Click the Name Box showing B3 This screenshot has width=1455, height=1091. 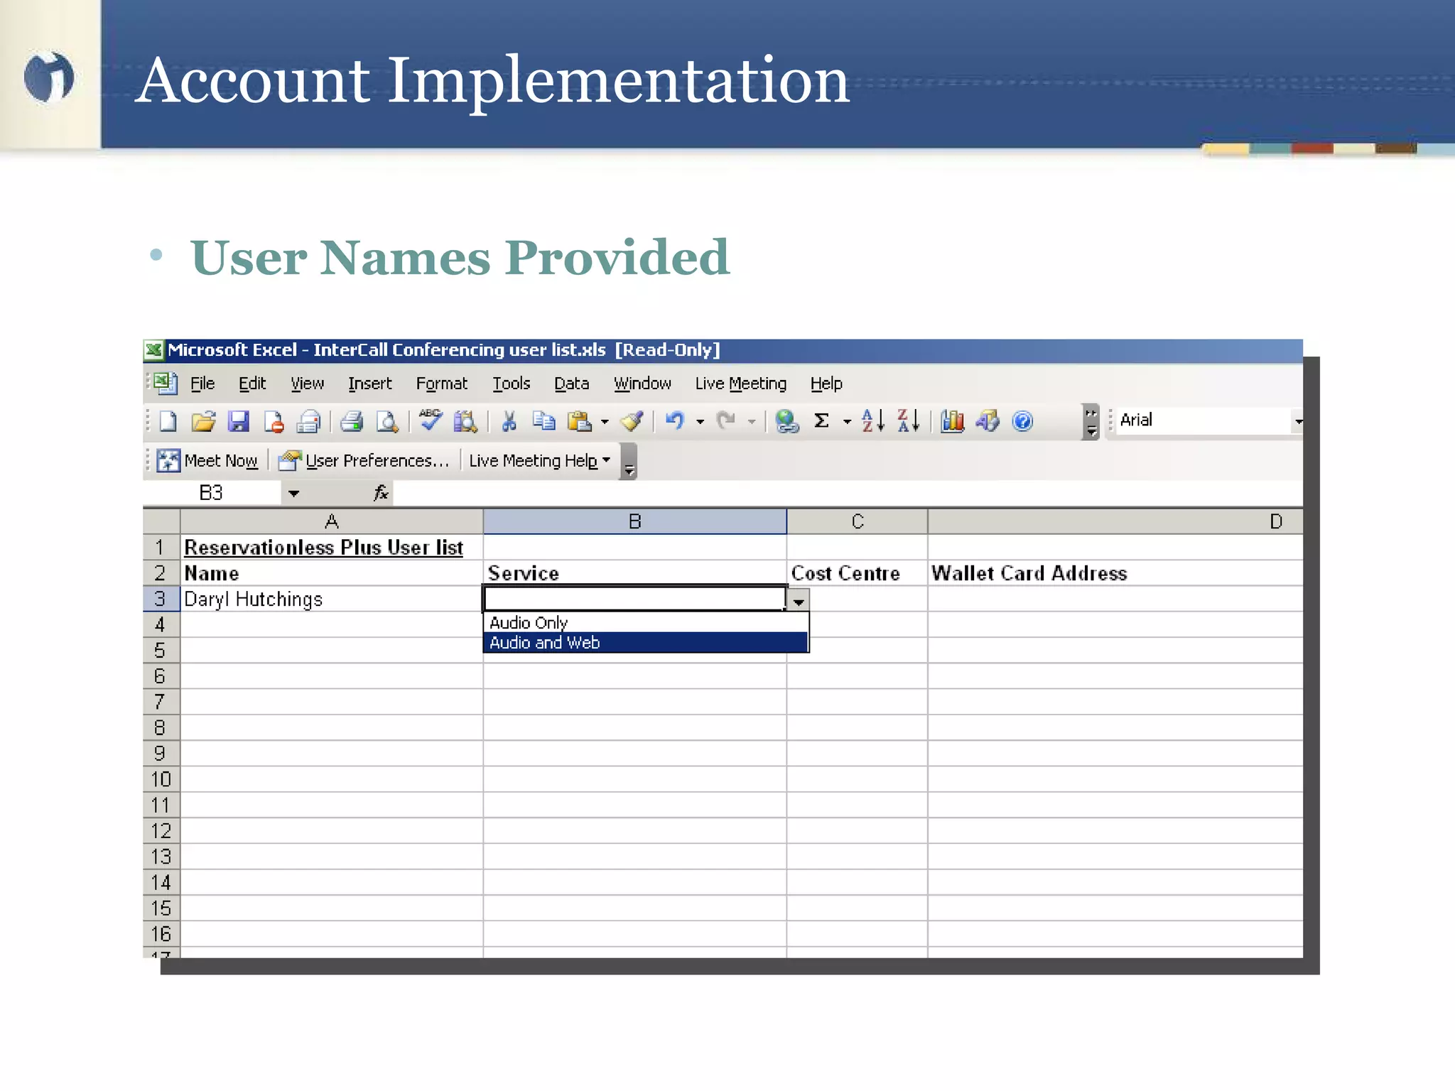(x=212, y=492)
